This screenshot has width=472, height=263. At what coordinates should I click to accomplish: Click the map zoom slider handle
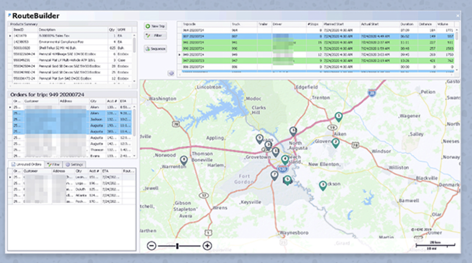pos(177,246)
